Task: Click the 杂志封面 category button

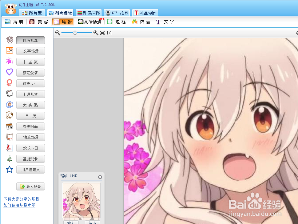Action: (x=30, y=126)
